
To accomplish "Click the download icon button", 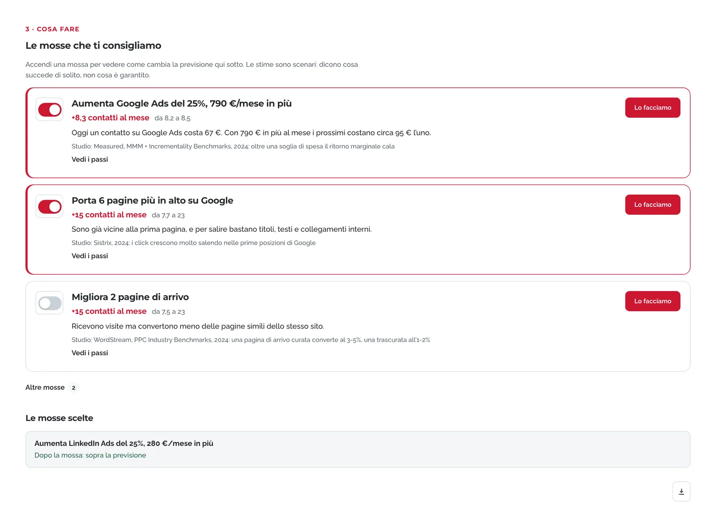I will point(681,491).
